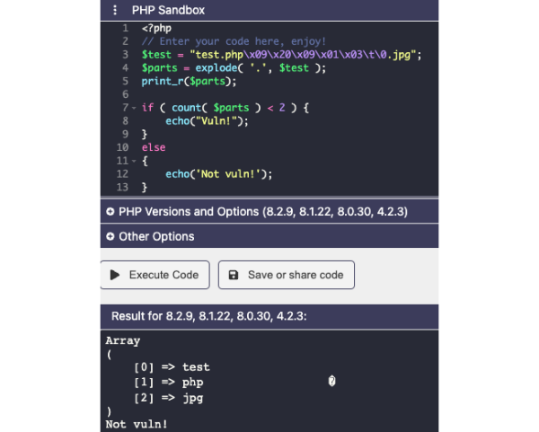Click the plus icon beside Other Options
The height and width of the screenshot is (432, 539).
click(110, 237)
